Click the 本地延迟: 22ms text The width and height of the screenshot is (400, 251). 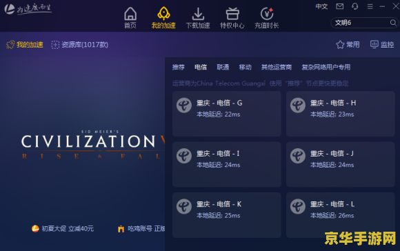click(219, 114)
